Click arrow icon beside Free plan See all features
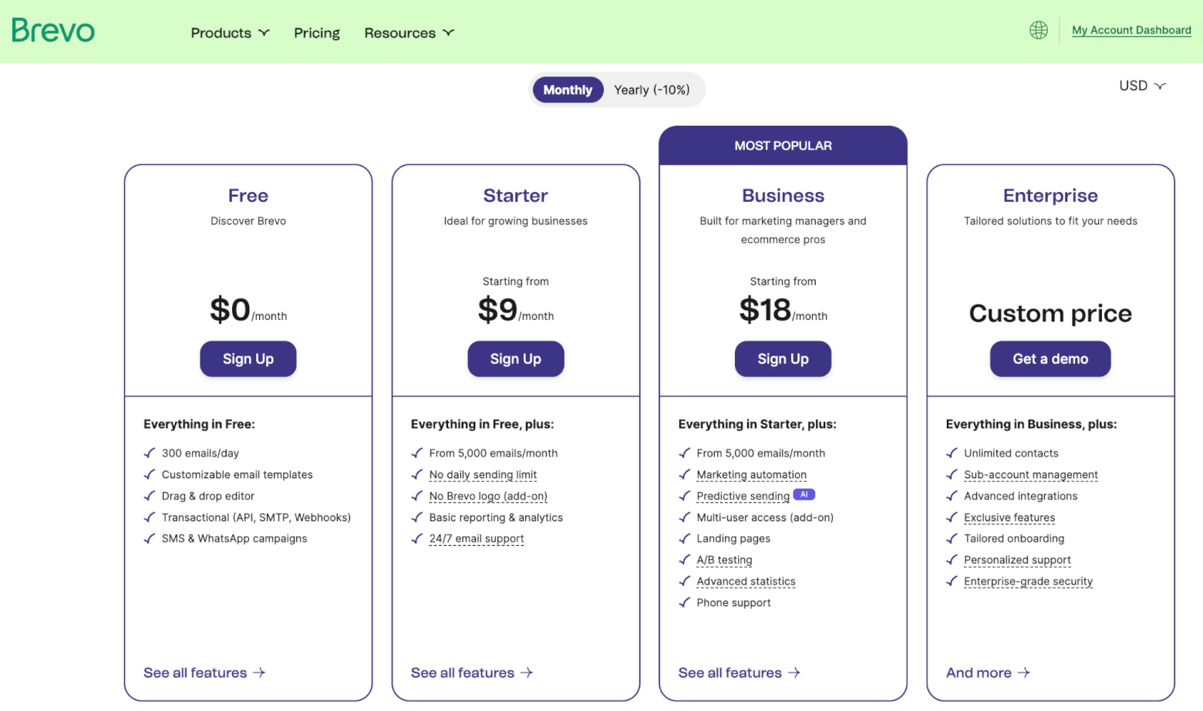The height and width of the screenshot is (711, 1203). [259, 672]
